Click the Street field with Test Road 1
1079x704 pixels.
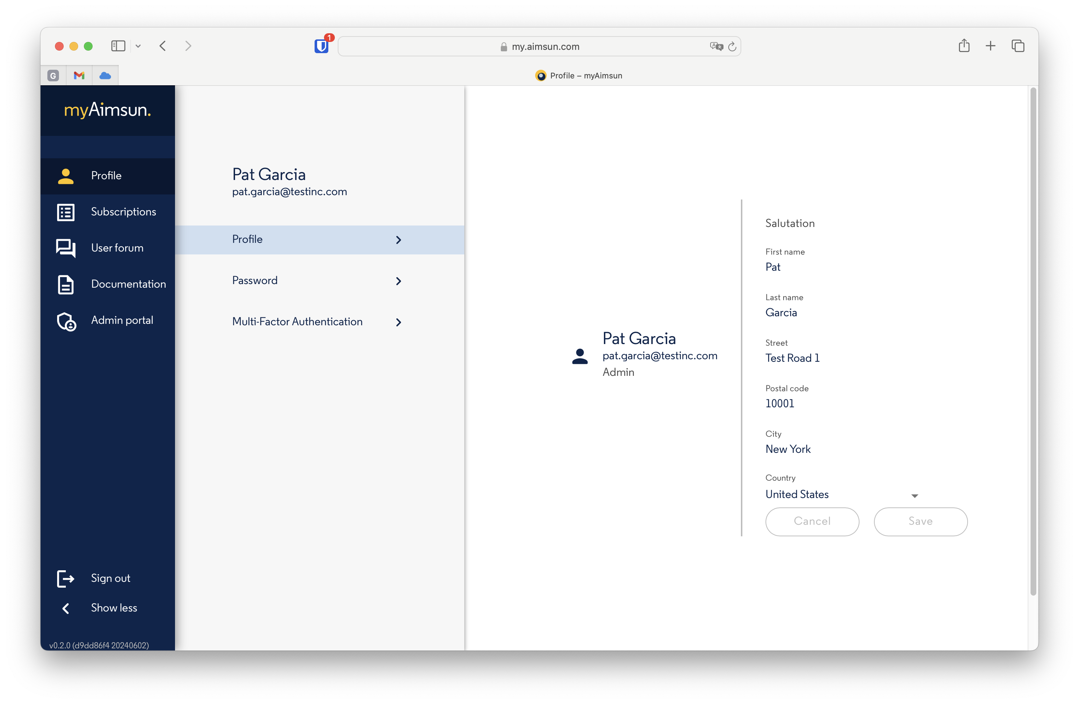coord(792,359)
